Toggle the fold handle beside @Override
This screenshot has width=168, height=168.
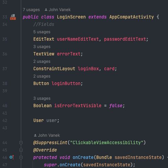tap(21, 150)
